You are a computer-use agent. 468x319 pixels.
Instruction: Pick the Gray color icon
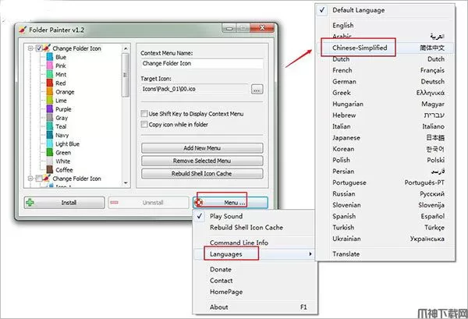click(x=50, y=118)
